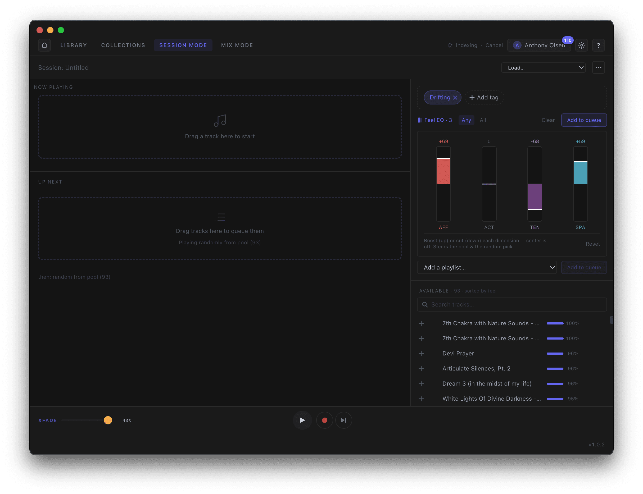The width and height of the screenshot is (643, 494).
Task: Adjust the XFADE crossfade slider knob
Action: [108, 420]
